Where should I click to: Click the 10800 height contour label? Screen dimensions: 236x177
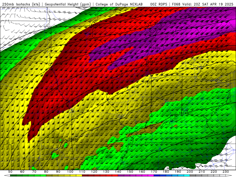pos(189,141)
